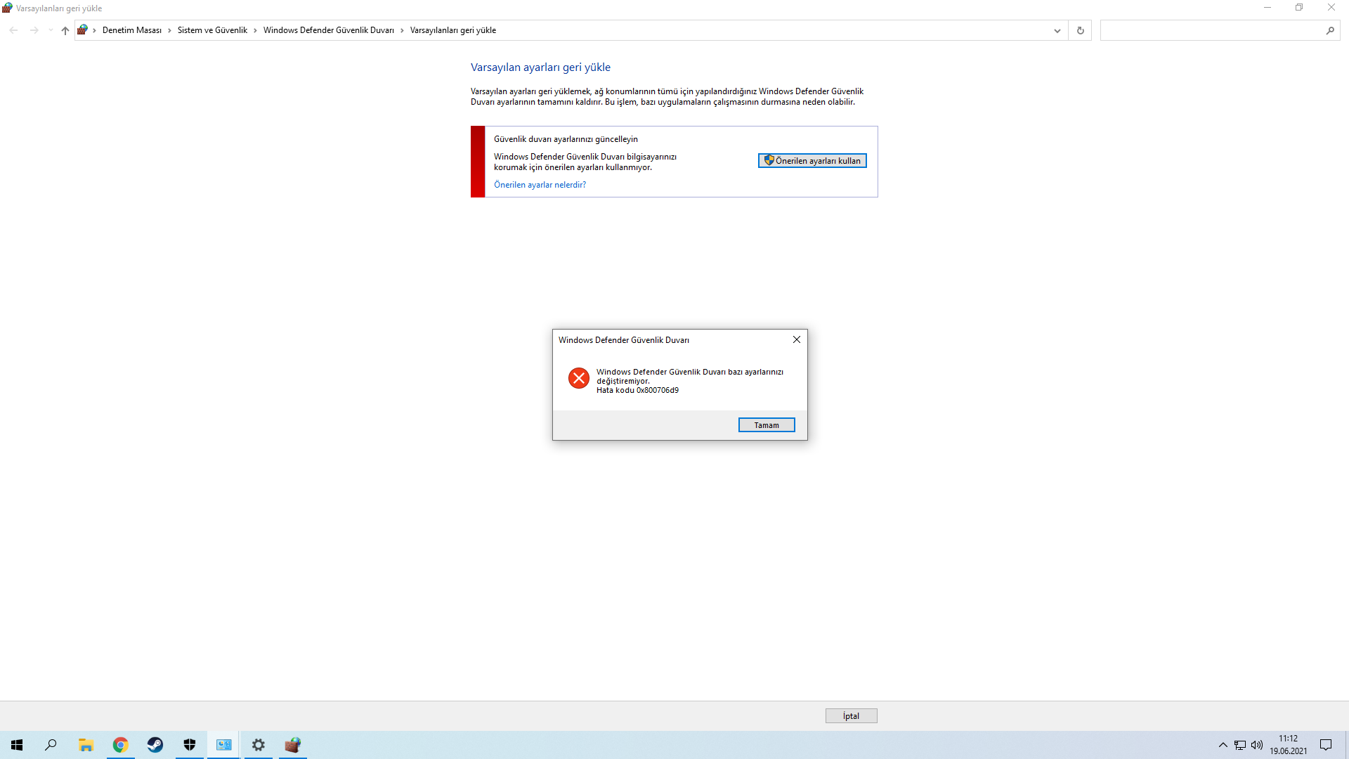Screen dimensions: 1349x759
Task: Open the volume speaker tray icon
Action: click(x=1257, y=745)
